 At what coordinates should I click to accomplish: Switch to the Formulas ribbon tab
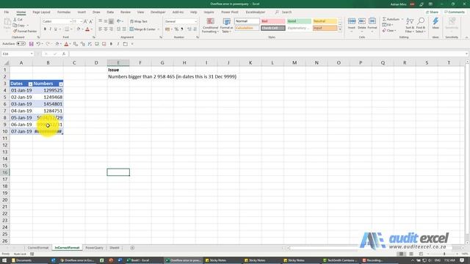pos(64,12)
